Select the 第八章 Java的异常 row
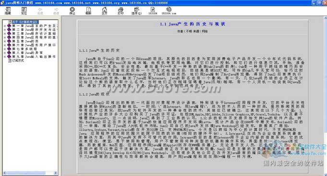Viewport: 327px width, 176px height. (x=27, y=52)
